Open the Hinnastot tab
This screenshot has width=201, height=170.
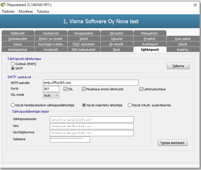tap(117, 33)
